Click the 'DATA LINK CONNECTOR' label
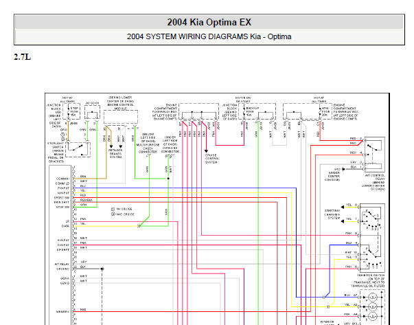 (170, 150)
